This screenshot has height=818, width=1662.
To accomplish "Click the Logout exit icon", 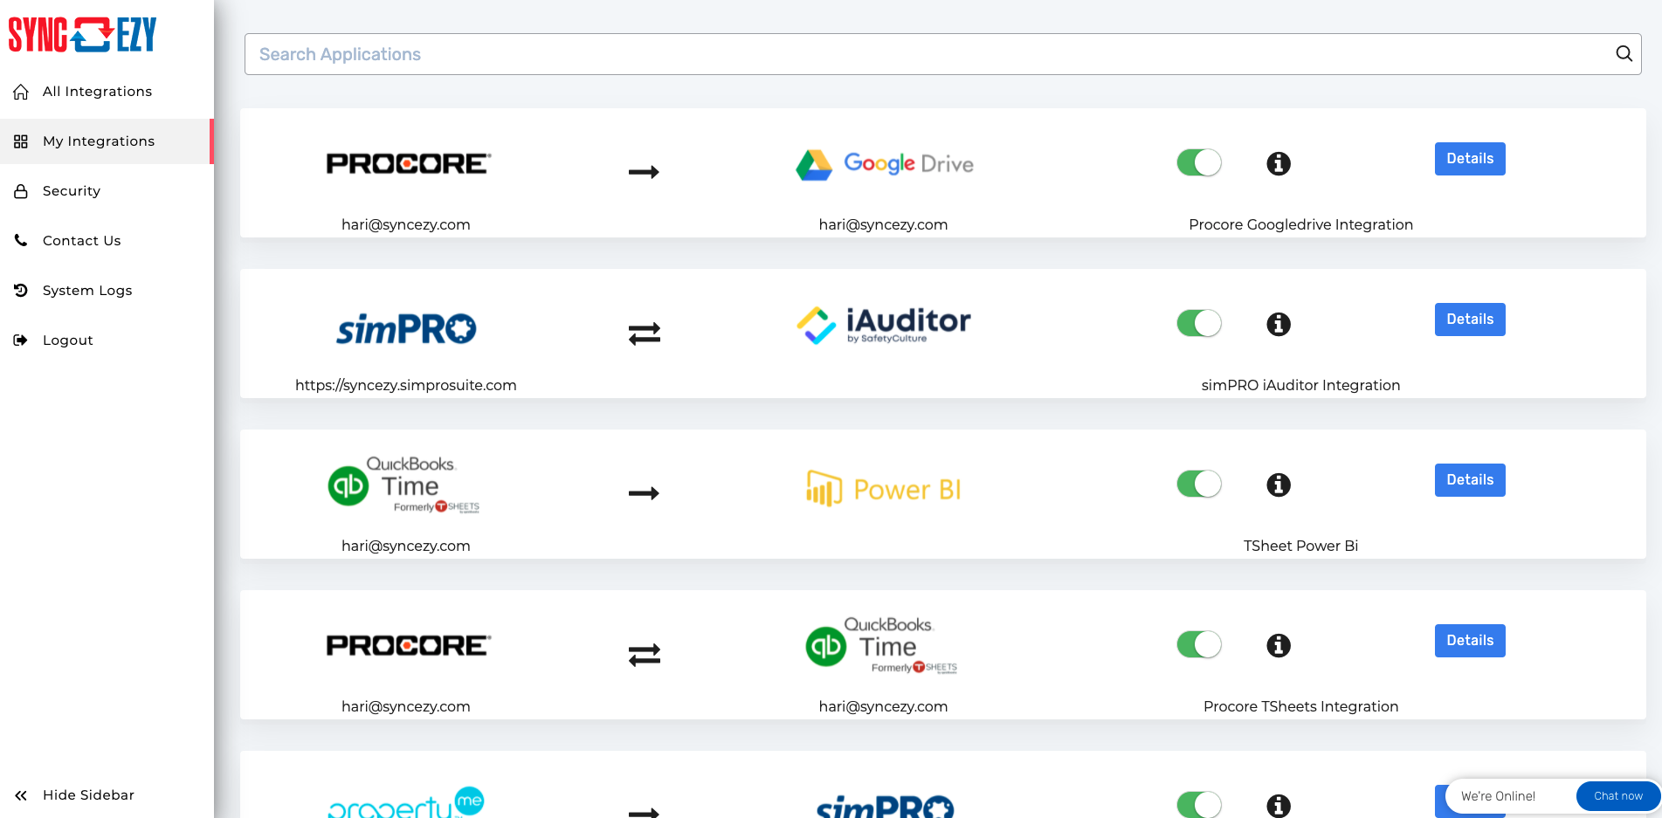I will point(21,340).
